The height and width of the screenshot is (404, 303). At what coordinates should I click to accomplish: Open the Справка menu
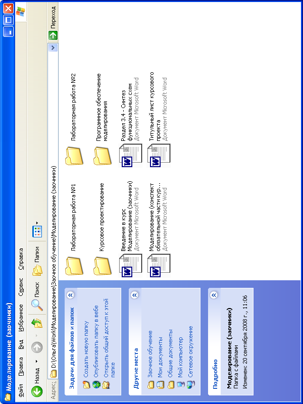point(21,259)
